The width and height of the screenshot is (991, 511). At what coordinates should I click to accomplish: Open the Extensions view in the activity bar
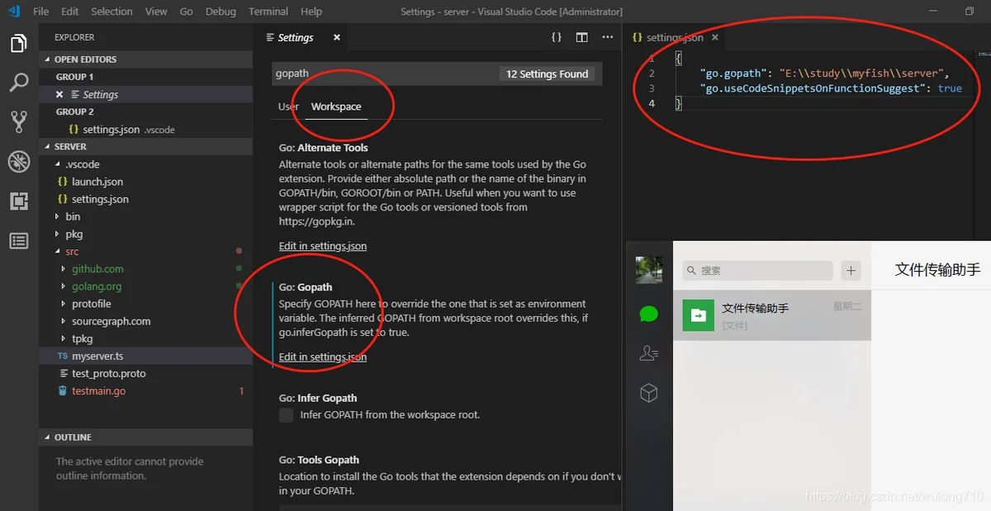tap(18, 201)
